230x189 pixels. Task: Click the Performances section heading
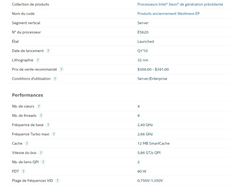tap(27, 95)
